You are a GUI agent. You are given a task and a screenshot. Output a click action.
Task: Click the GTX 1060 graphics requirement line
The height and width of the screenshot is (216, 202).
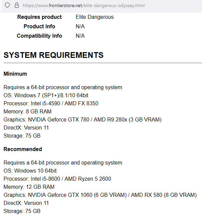click(x=100, y=195)
